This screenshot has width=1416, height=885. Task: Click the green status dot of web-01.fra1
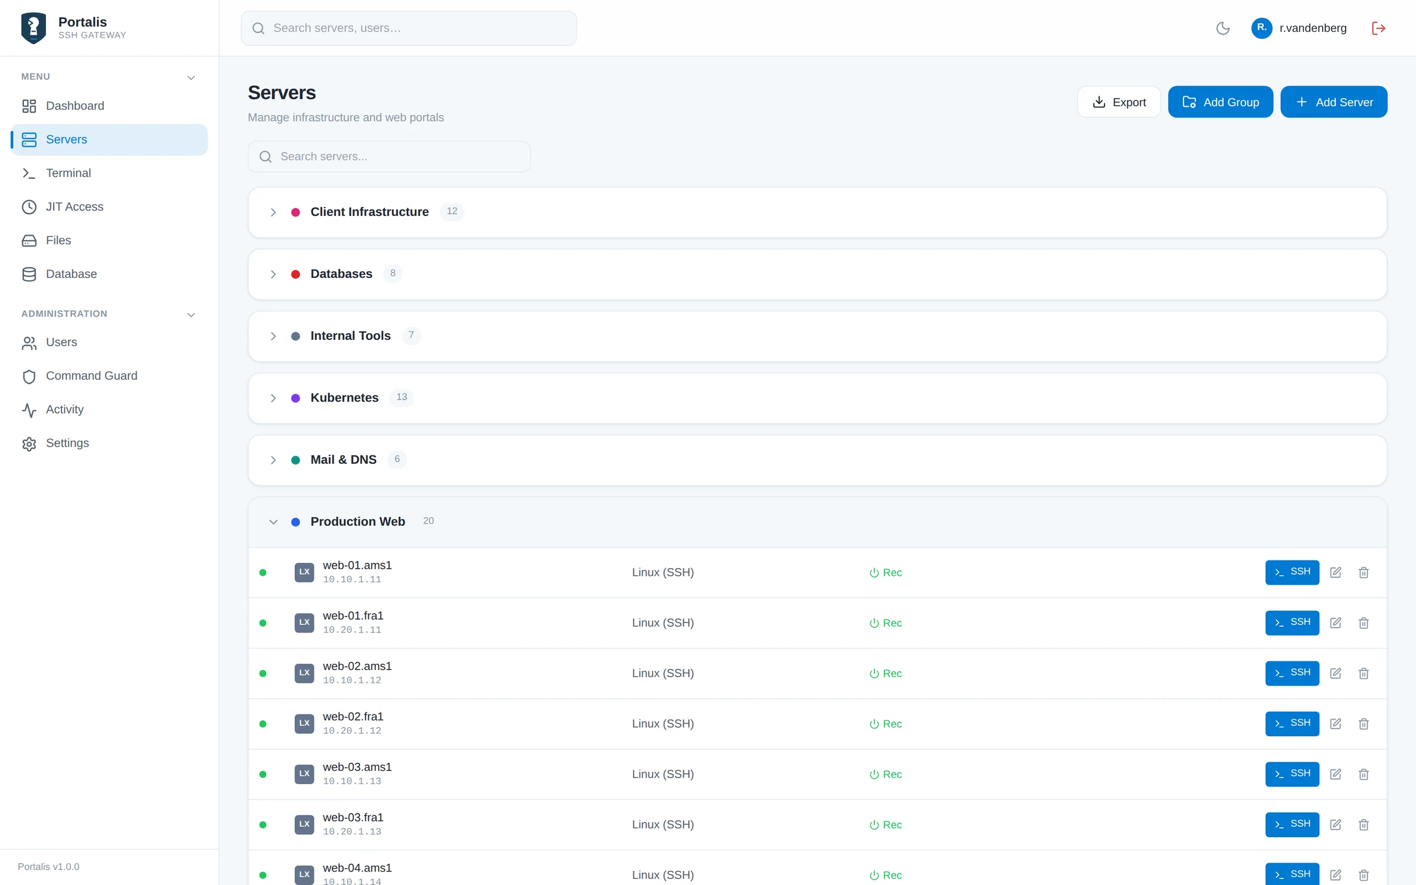[263, 623]
